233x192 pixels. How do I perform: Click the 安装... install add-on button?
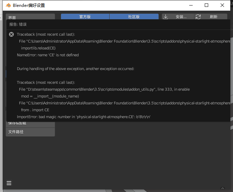178,17
